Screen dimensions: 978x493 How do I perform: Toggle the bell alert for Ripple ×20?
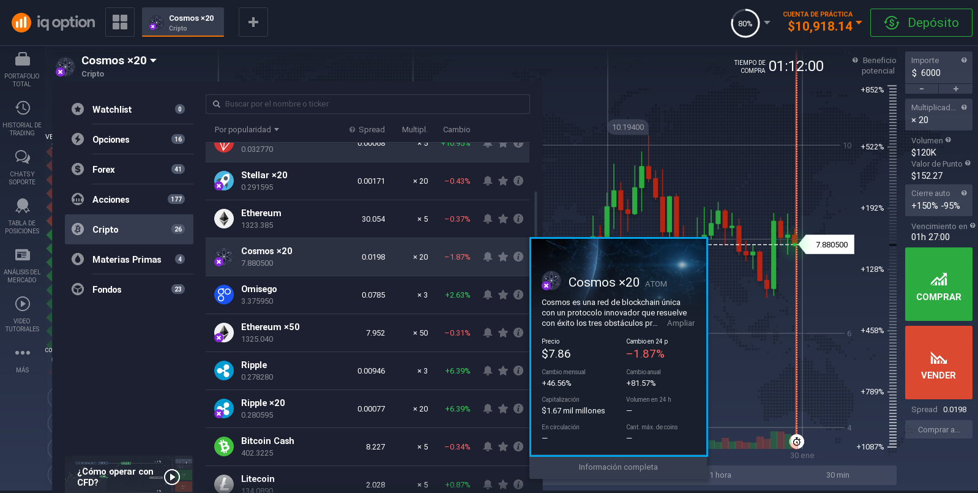tap(488, 408)
